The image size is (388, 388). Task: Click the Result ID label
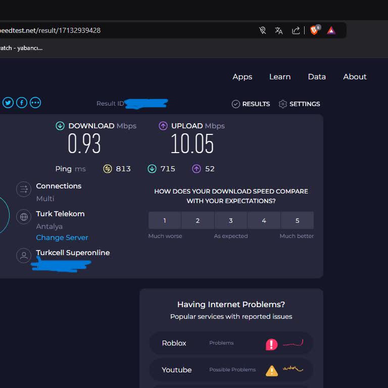click(110, 104)
